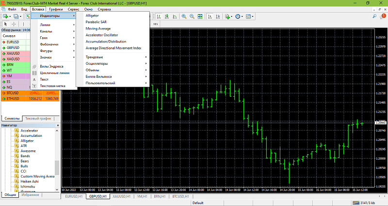The image size is (388, 206).
Task: Switch to Символы tab
Action: 12,118
